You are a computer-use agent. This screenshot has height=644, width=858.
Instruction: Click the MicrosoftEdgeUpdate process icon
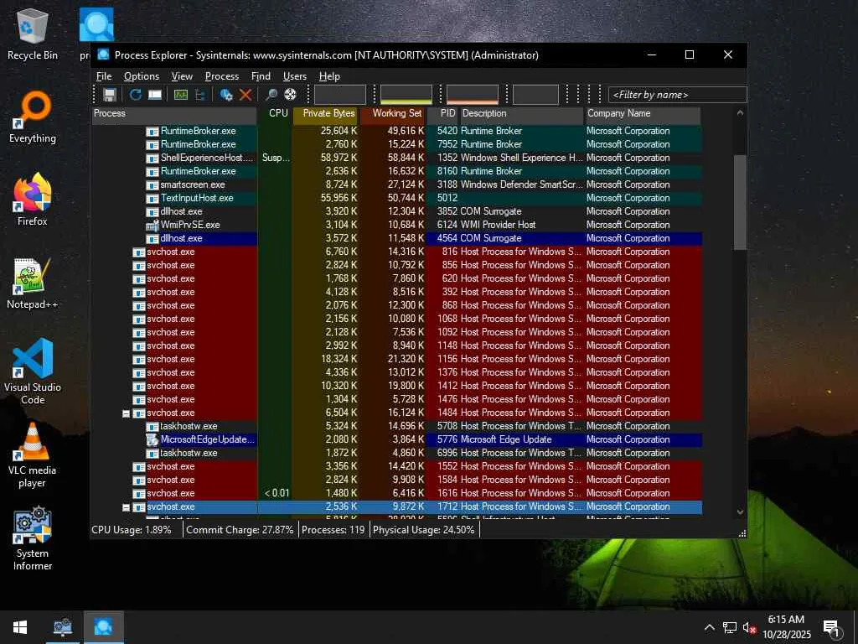point(152,439)
